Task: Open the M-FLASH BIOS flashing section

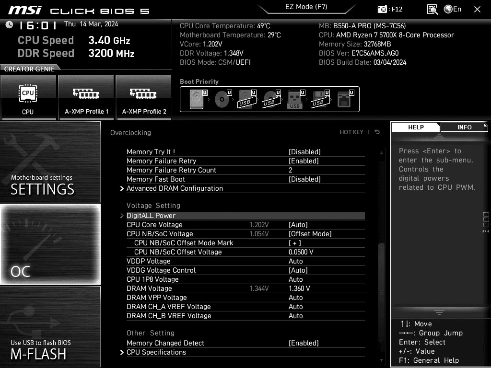Action: tap(50, 327)
